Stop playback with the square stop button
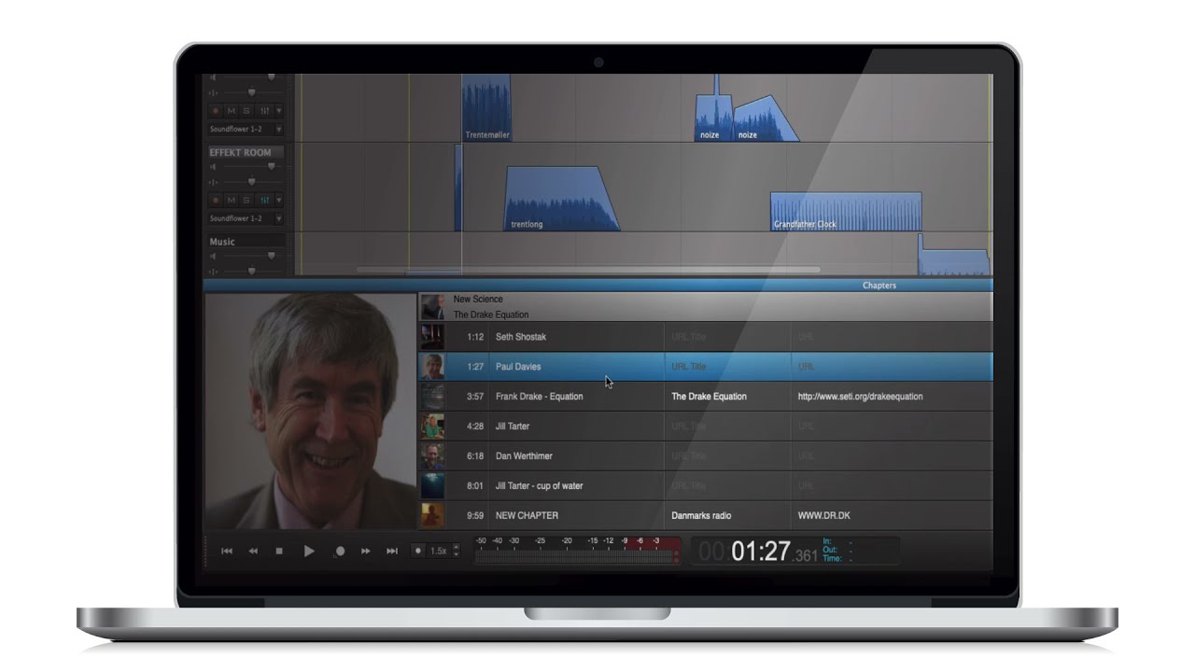This screenshot has width=1195, height=672. 279,551
